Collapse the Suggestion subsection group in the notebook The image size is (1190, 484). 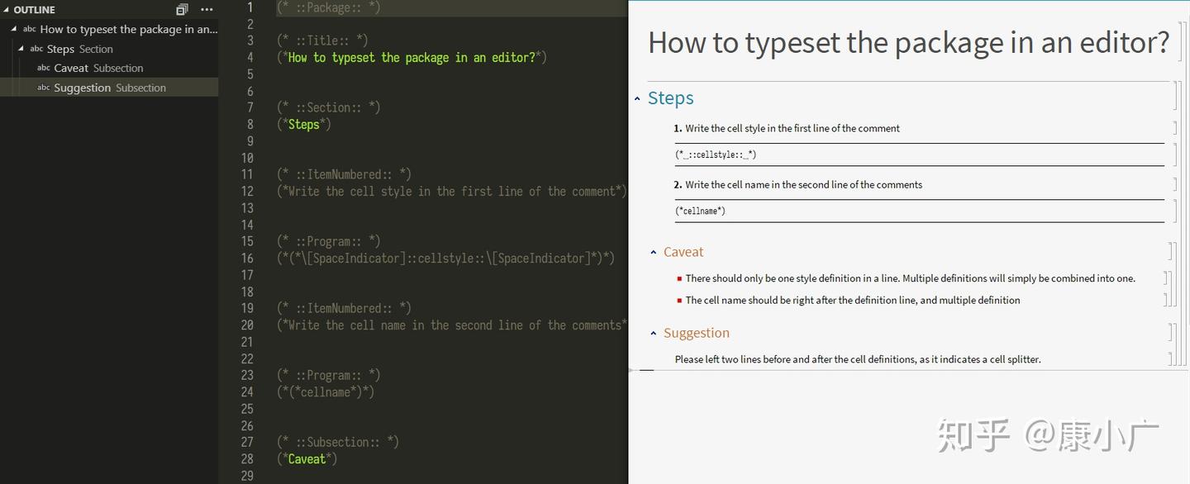pos(653,334)
